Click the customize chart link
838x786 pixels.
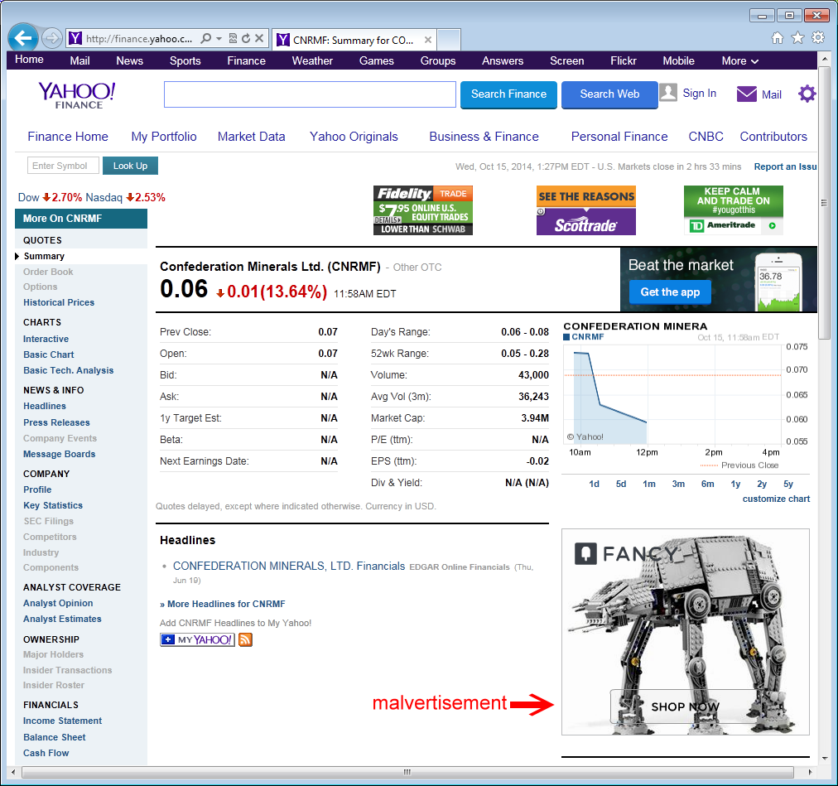(x=776, y=499)
